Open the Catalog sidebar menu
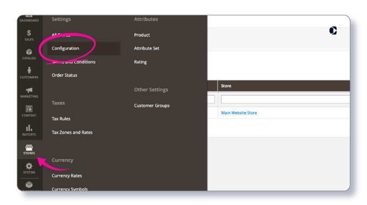The height and width of the screenshot is (205, 367). coord(29,54)
